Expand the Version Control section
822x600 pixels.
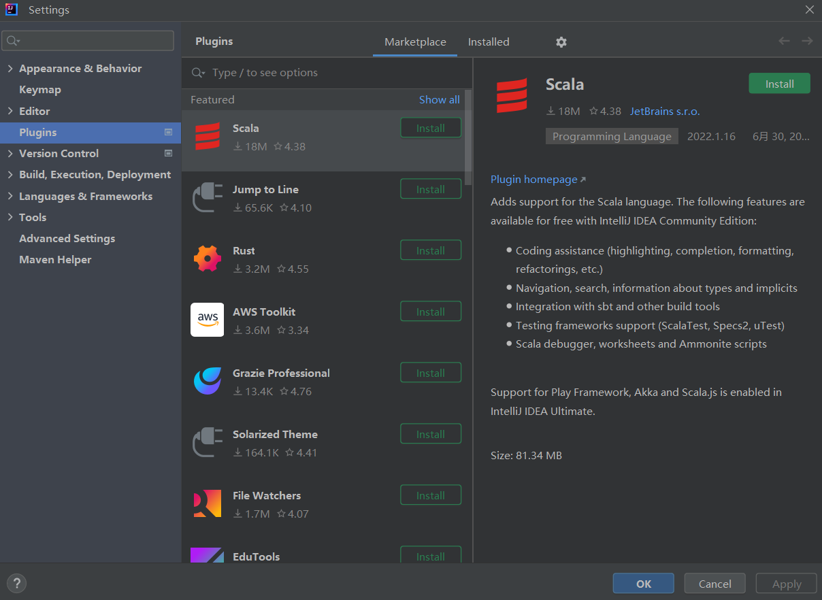[10, 154]
